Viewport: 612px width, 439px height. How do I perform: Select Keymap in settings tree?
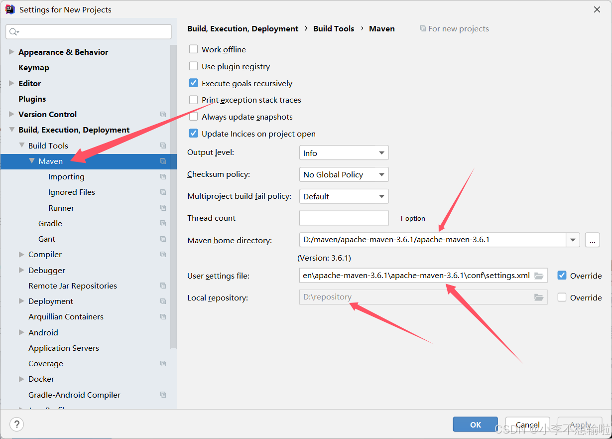pyautogui.click(x=34, y=67)
